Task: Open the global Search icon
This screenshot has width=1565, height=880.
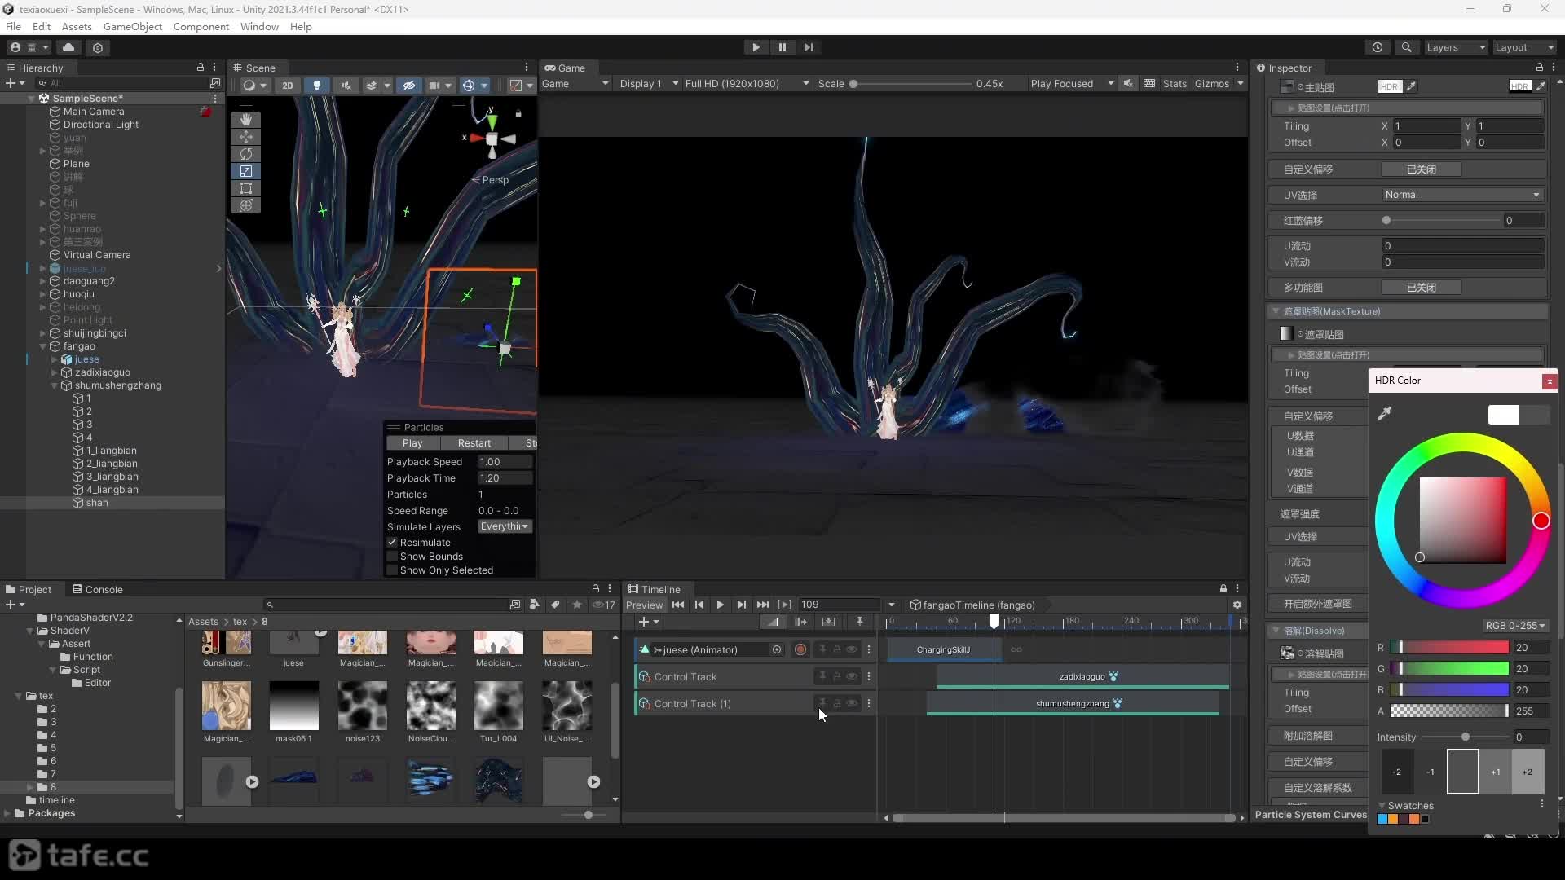Action: click(1406, 47)
